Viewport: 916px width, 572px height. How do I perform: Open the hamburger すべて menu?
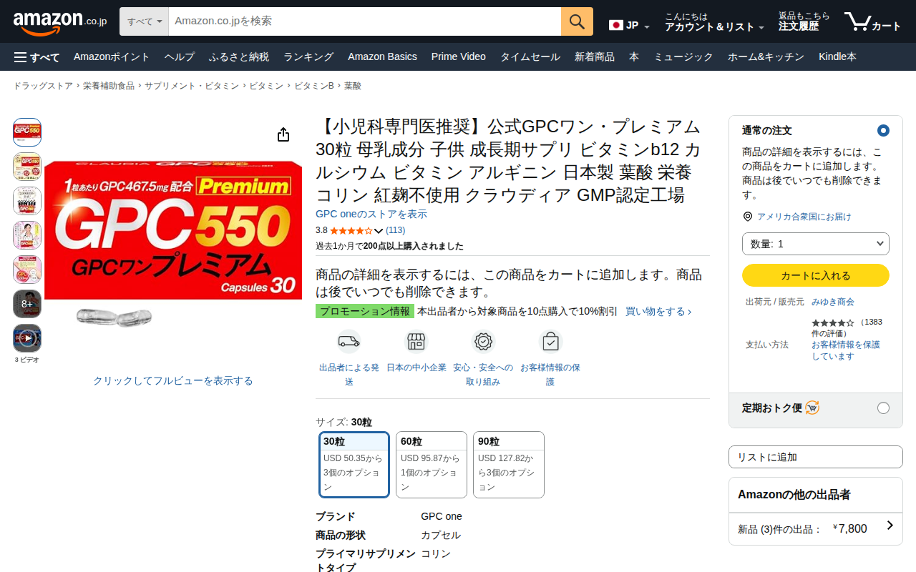coord(36,57)
